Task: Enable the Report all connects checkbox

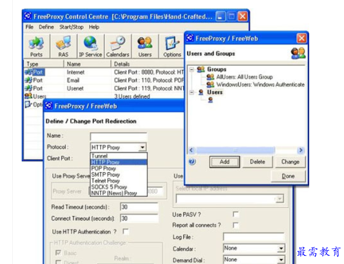Action: 235,225
